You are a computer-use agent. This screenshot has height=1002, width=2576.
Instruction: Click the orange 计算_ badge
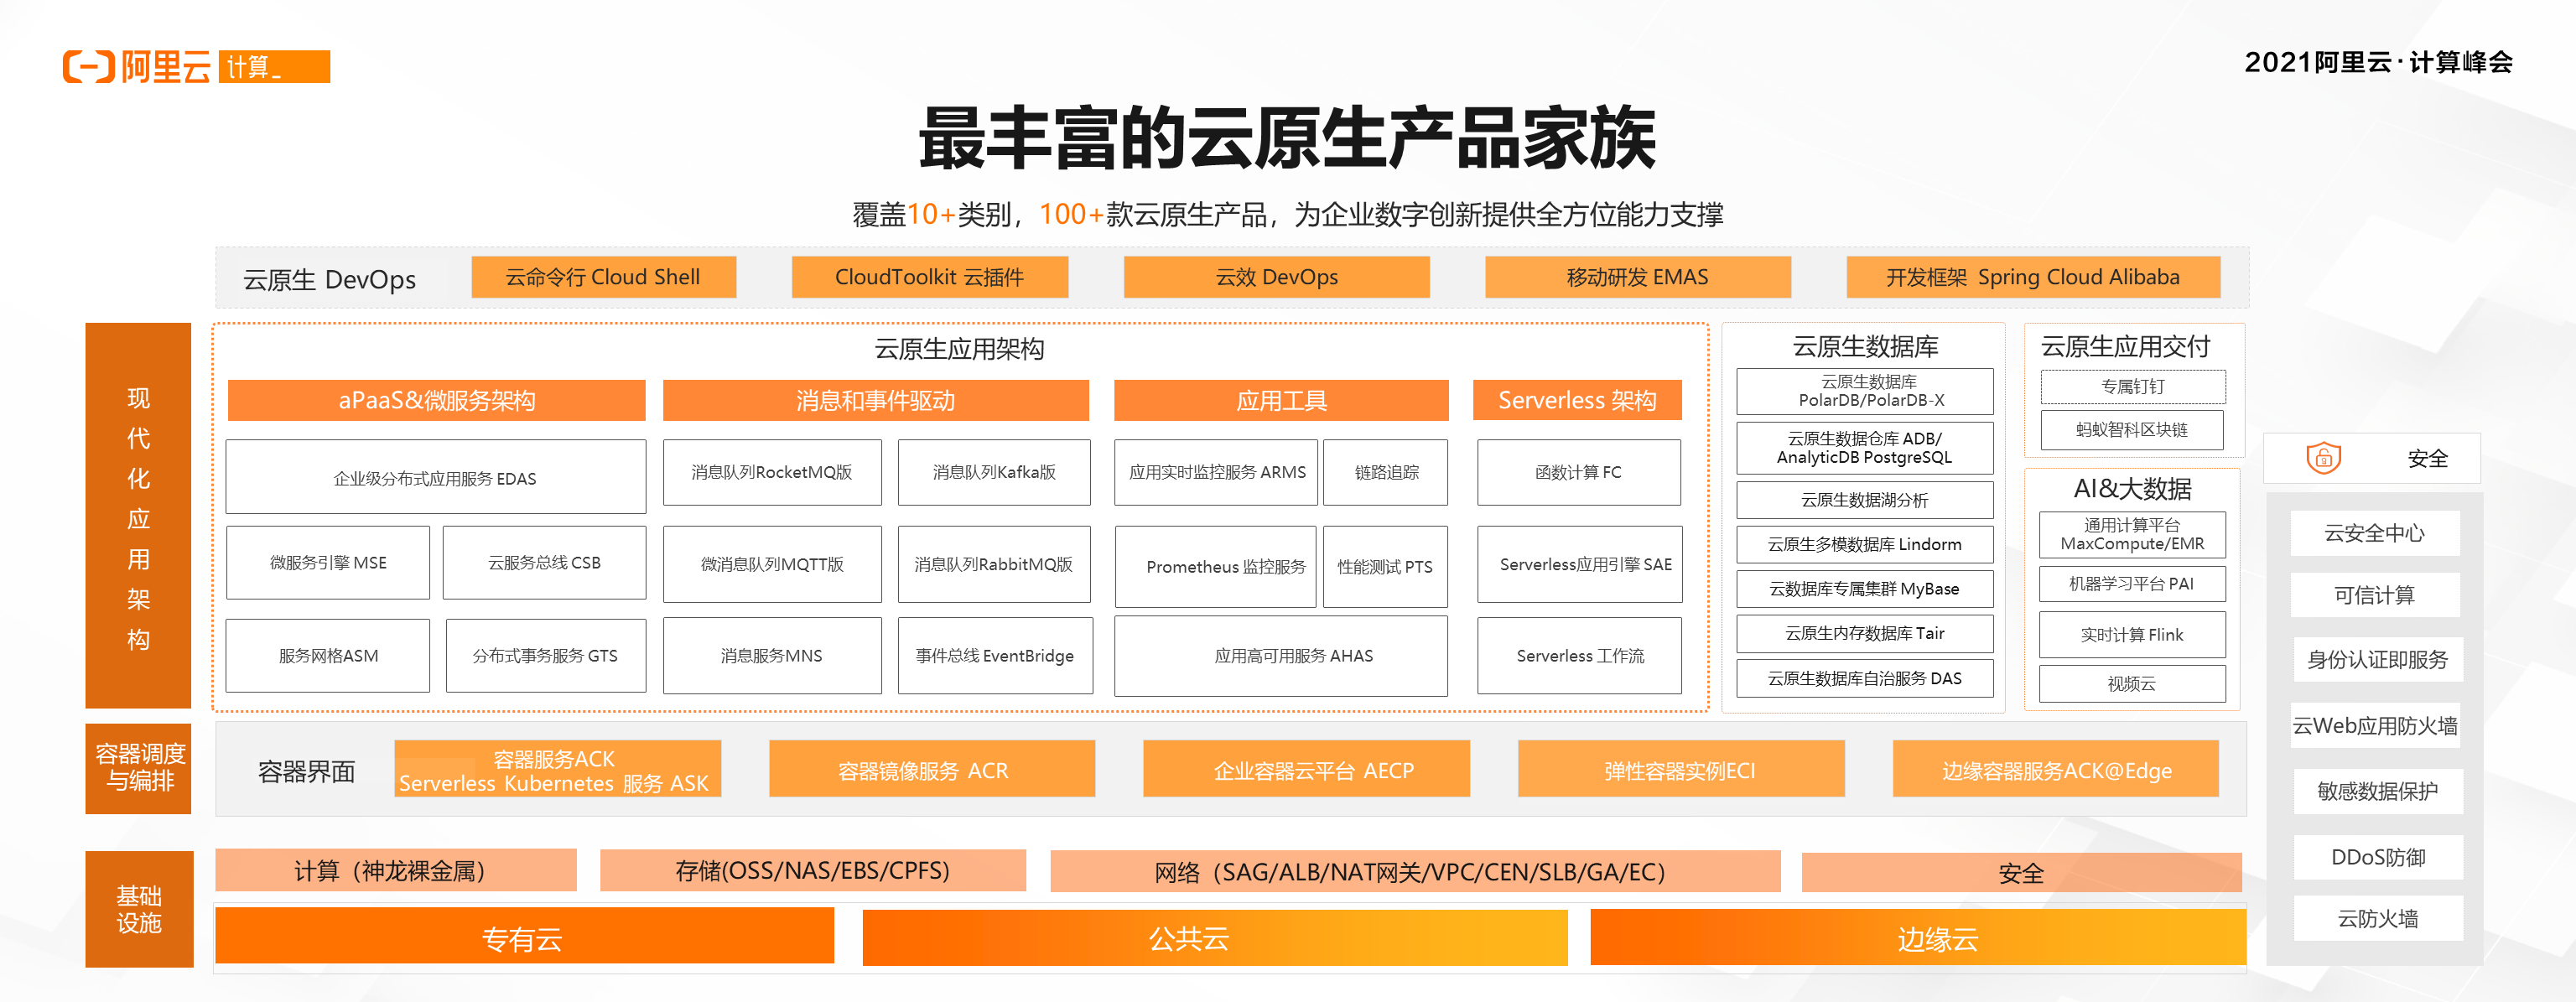tap(273, 67)
